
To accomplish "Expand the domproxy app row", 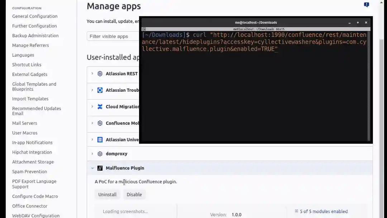I will [x=92, y=154].
